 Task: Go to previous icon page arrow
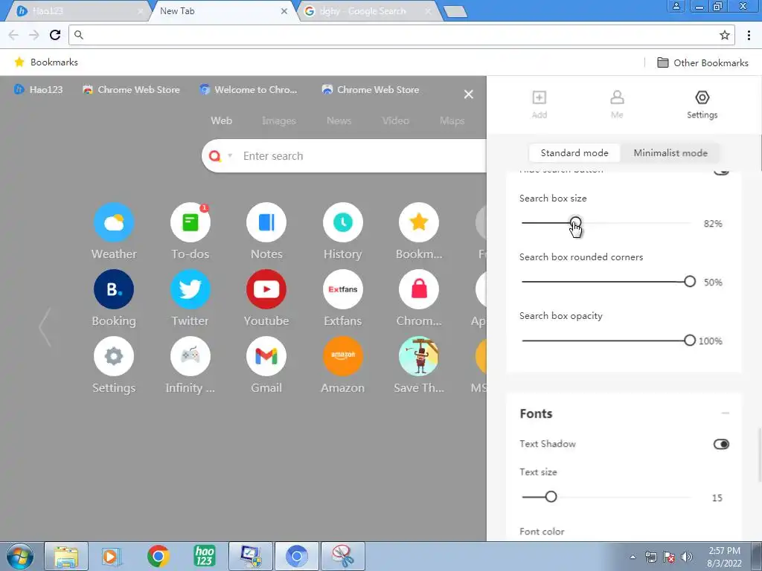pos(45,327)
